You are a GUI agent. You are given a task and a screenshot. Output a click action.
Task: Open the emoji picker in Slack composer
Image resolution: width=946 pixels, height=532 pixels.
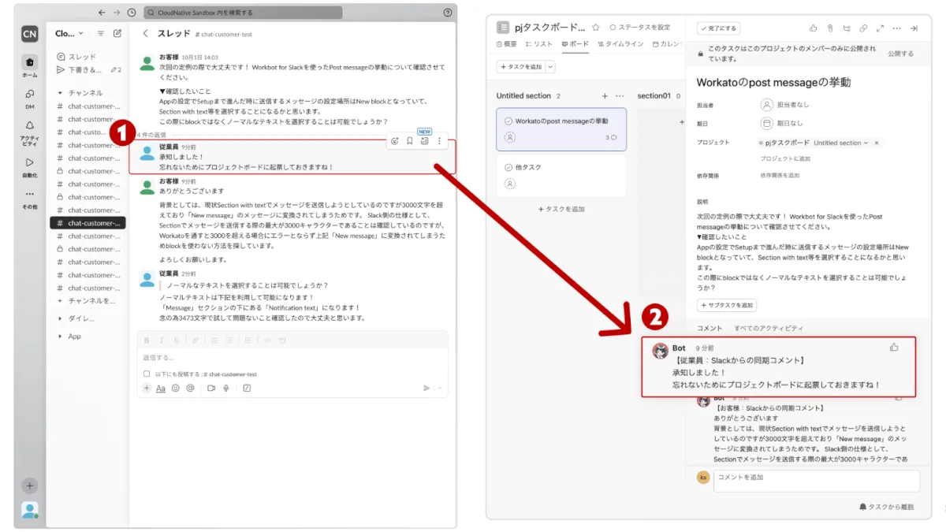(175, 388)
